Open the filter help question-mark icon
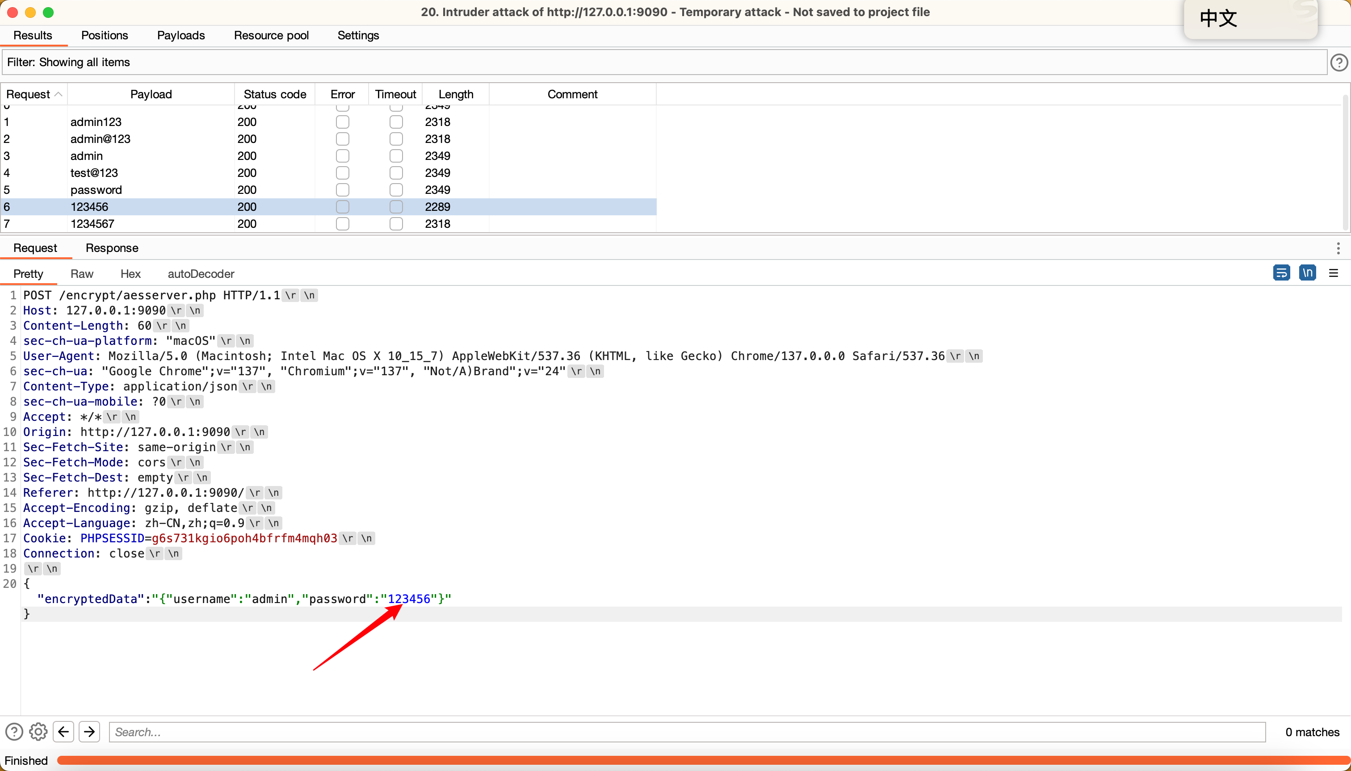Screen dimensions: 1351x771 coord(1339,63)
